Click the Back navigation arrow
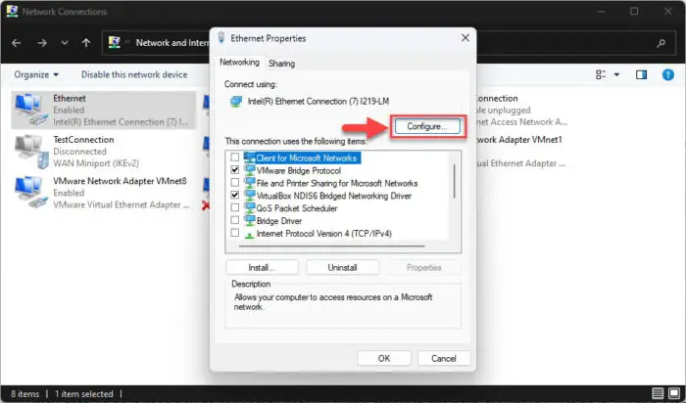 coord(17,43)
